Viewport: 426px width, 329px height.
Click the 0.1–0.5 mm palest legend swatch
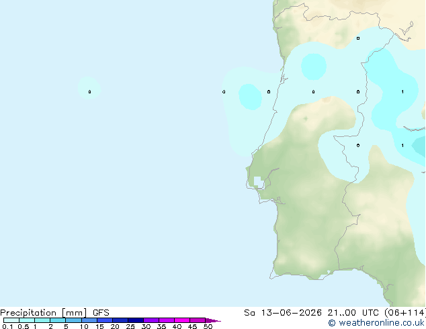click(x=11, y=320)
